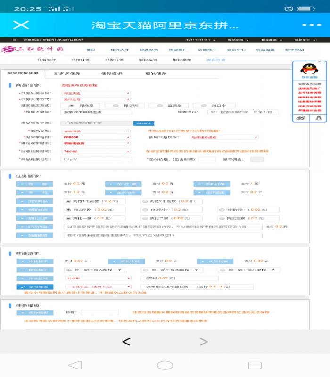The height and width of the screenshot is (377, 330).
Task: Open 会员中心 in the top navigation
Action: point(236,49)
